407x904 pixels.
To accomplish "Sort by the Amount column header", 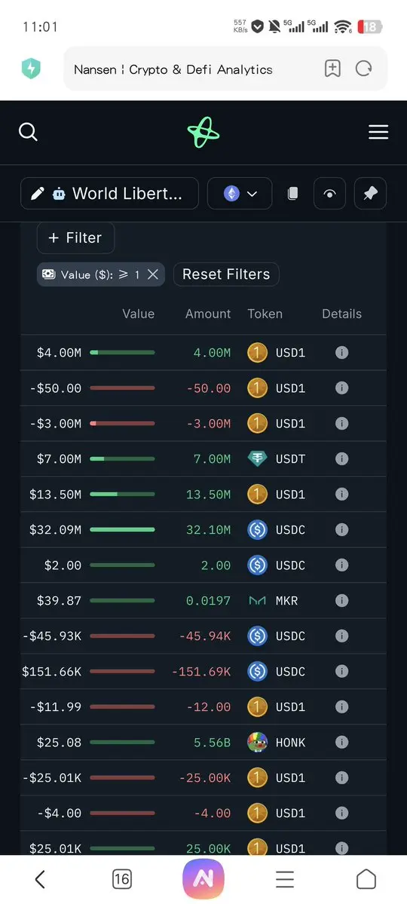I will click(x=208, y=314).
